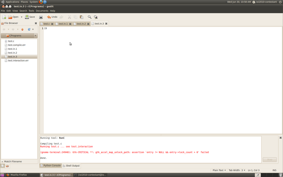This screenshot has width=283, height=177.
Task: Go up to parent folder in File Browser
Action: click(x=22, y=29)
